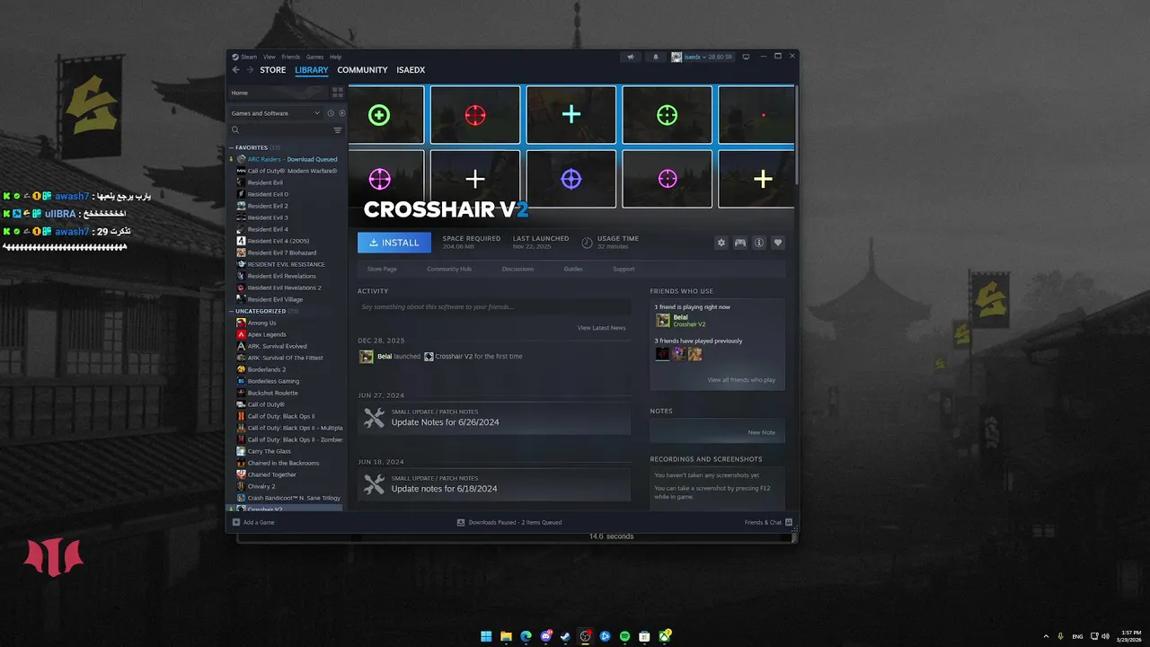
Task: Open the Discussions tab
Action: [517, 269]
